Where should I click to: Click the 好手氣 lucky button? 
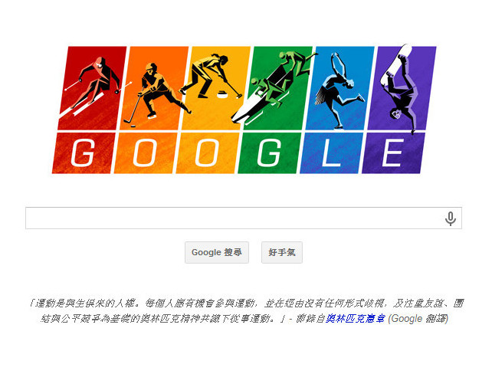[x=282, y=252]
